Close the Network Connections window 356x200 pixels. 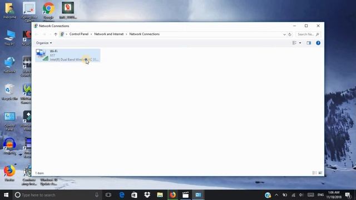[x=318, y=26]
